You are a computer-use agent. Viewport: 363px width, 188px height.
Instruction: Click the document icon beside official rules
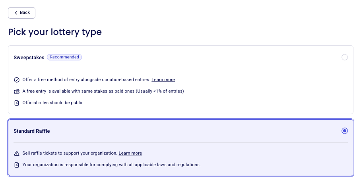click(17, 103)
